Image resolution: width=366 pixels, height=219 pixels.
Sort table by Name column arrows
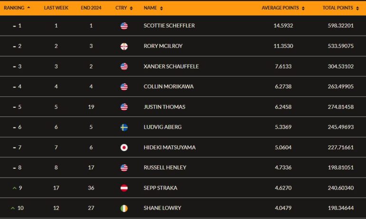(x=161, y=8)
